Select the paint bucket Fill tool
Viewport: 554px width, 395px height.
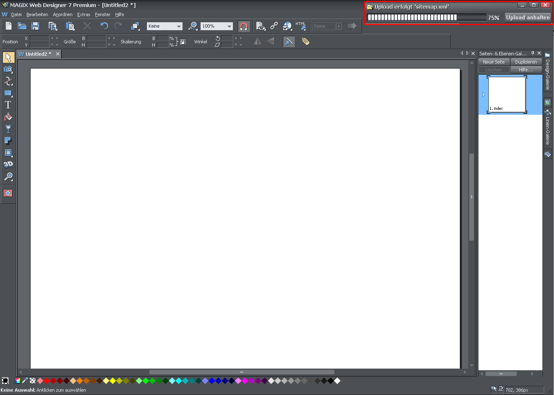[x=8, y=117]
